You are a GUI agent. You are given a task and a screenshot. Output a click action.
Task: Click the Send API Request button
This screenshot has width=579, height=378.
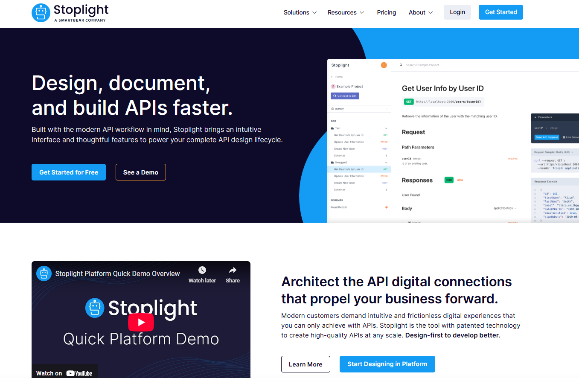(x=547, y=137)
